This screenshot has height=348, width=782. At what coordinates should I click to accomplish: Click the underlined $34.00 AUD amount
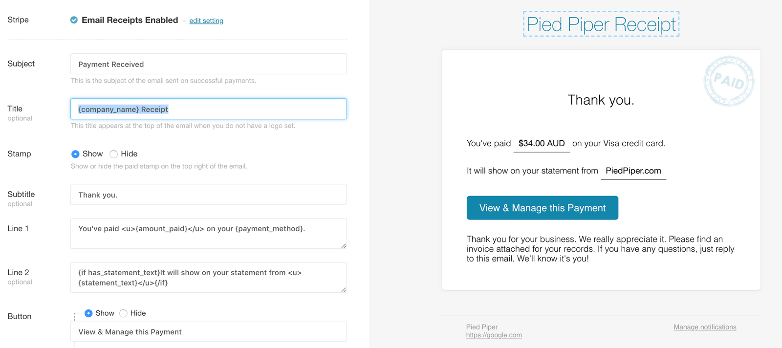click(542, 144)
